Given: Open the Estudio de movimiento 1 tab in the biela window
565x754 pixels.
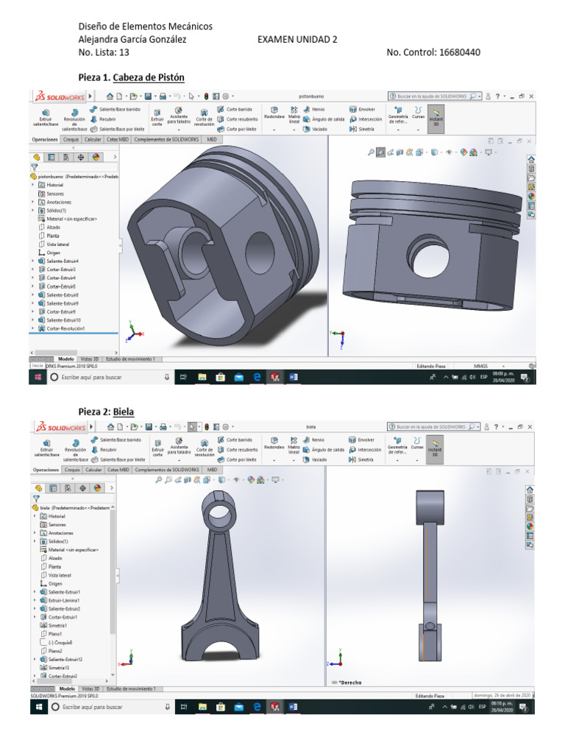Looking at the screenshot, I should pos(131,688).
